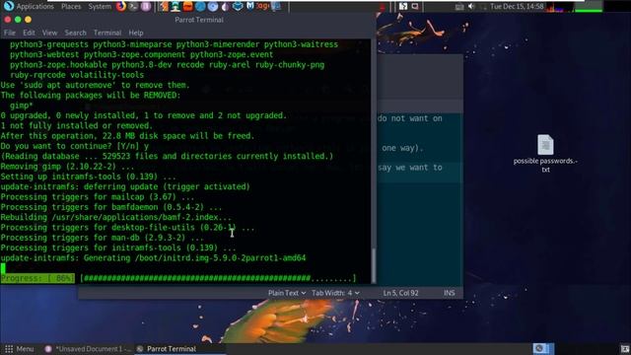Open the terminal Help menu
Image resolution: width=631 pixels, height=355 pixels.
click(x=136, y=33)
